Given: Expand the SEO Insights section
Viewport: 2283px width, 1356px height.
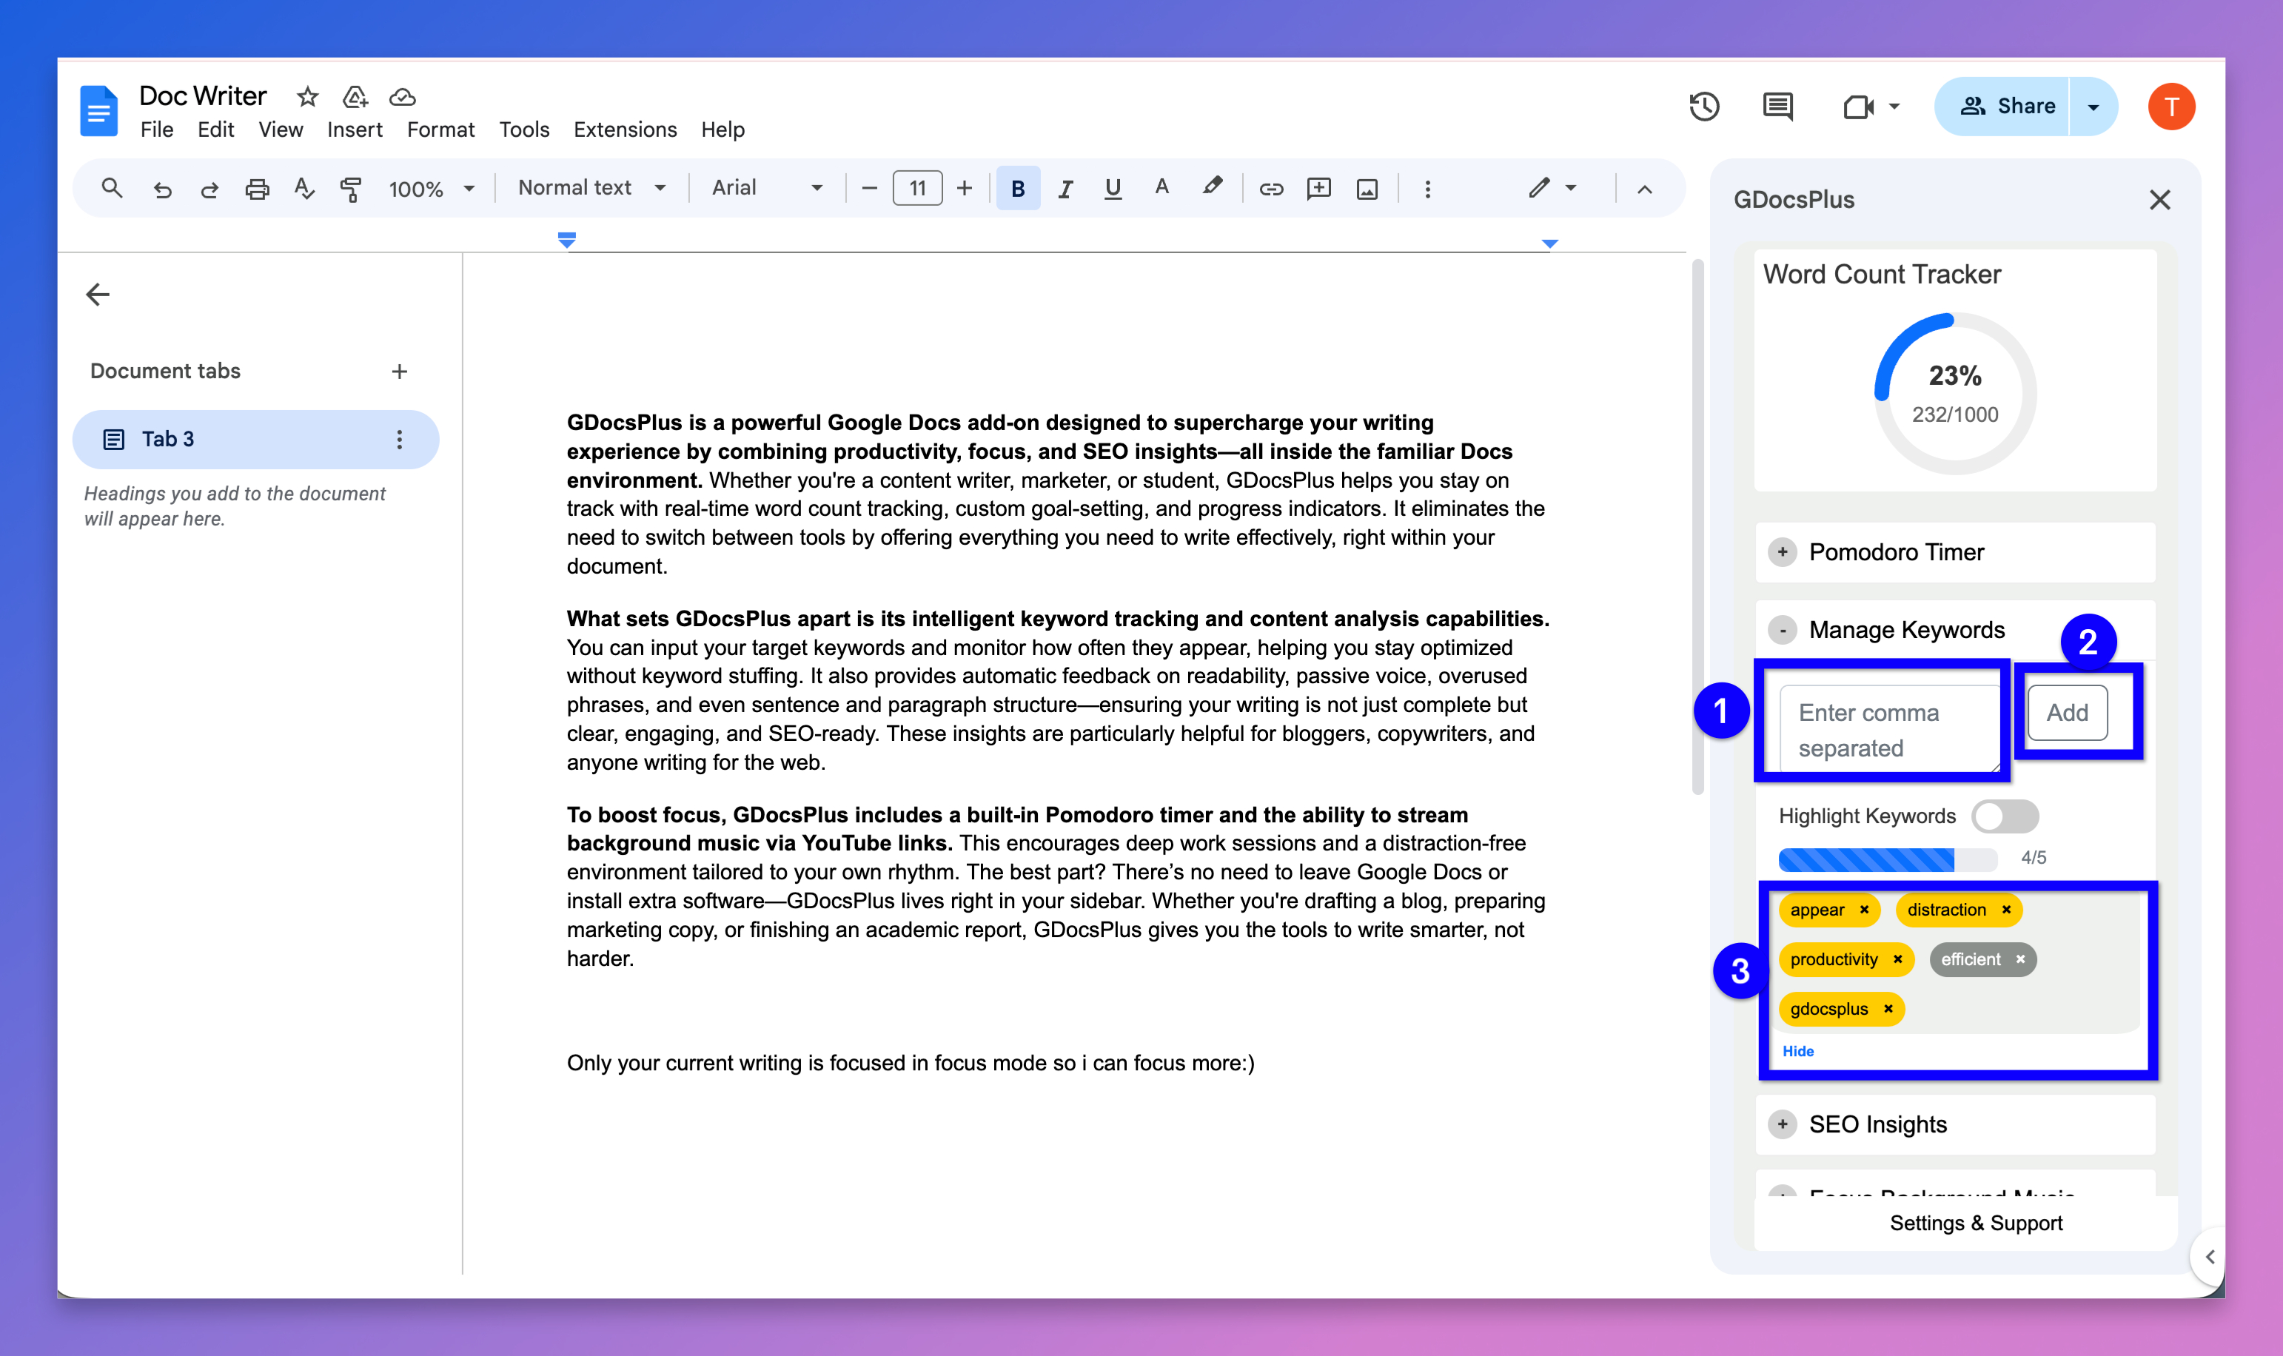Looking at the screenshot, I should [x=1783, y=1124].
